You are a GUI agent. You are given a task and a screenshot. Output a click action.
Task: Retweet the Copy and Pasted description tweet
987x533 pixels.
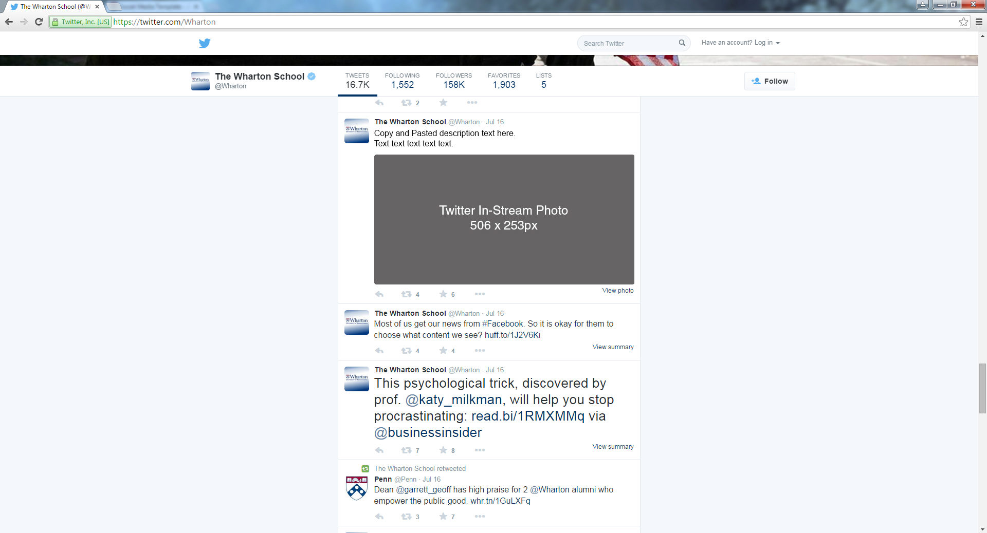406,294
